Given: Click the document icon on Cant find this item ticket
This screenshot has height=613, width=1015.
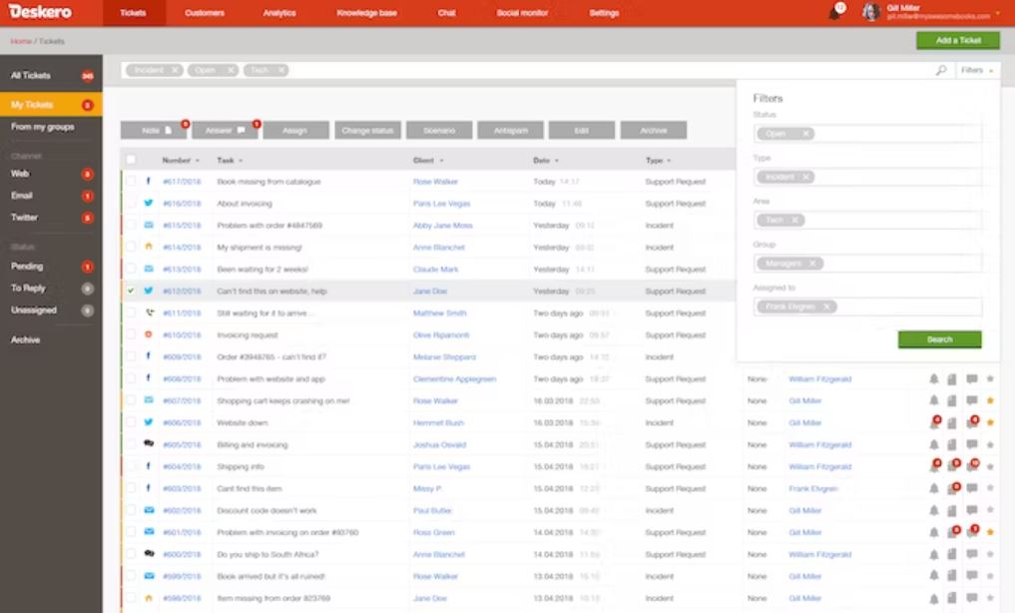Looking at the screenshot, I should 952,488.
